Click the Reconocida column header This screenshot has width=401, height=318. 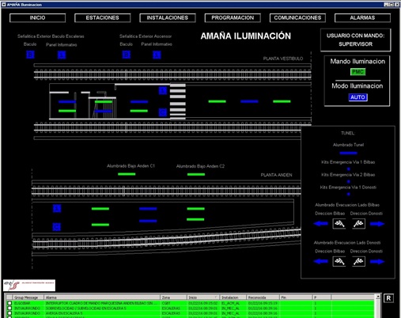[263, 297]
